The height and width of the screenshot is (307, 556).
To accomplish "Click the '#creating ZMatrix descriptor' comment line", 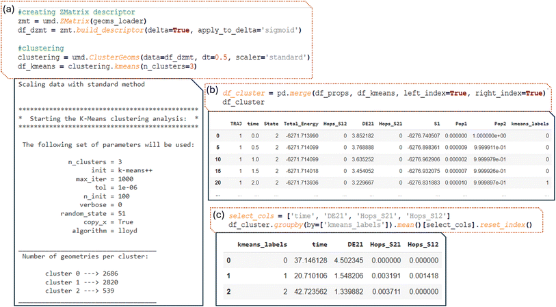I will pyautogui.click(x=77, y=12).
